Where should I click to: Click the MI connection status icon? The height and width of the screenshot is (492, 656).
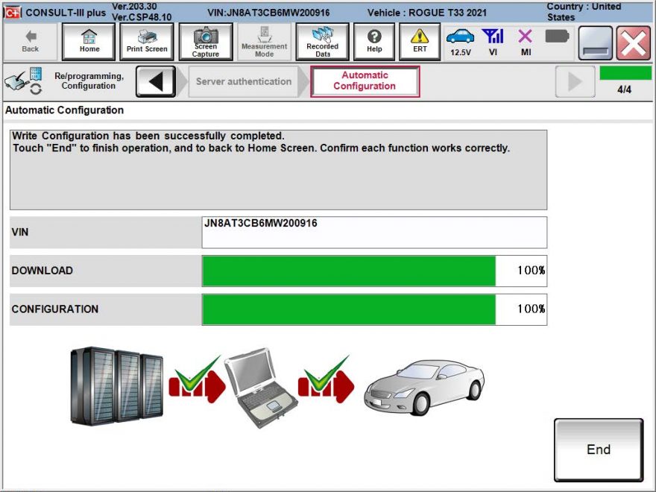click(x=524, y=37)
